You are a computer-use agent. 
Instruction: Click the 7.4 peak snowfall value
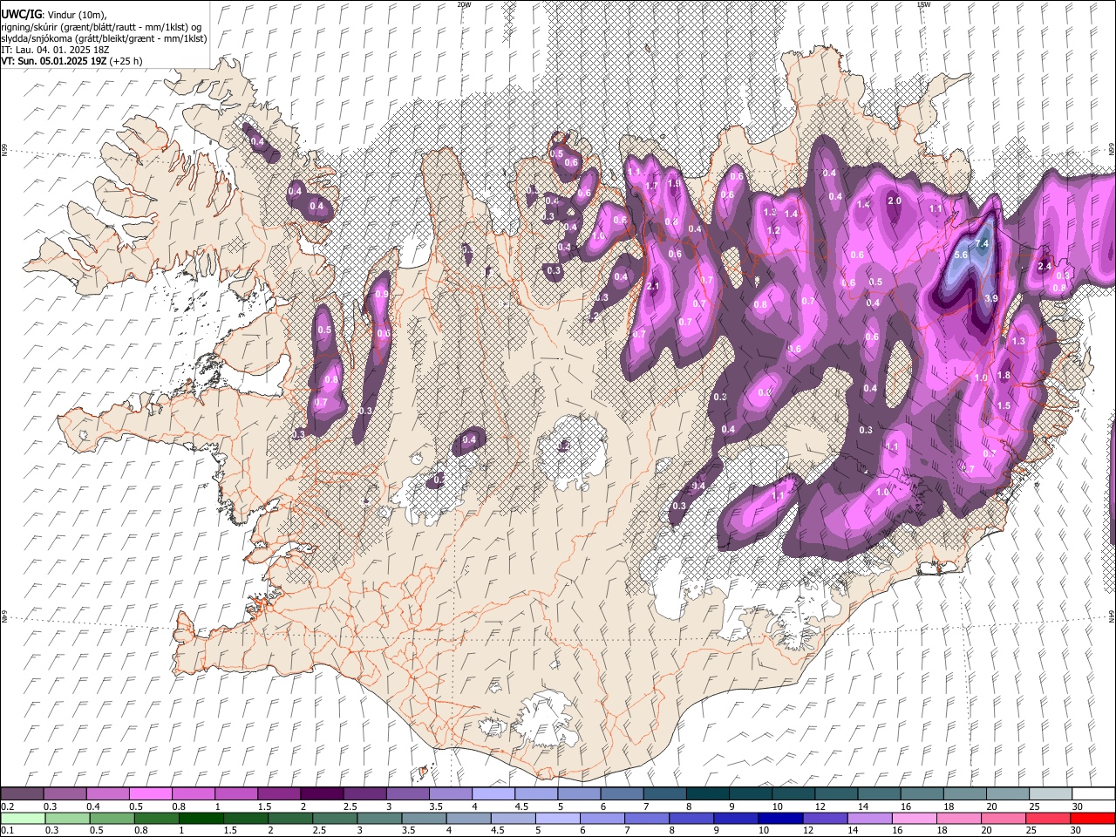pos(983,243)
